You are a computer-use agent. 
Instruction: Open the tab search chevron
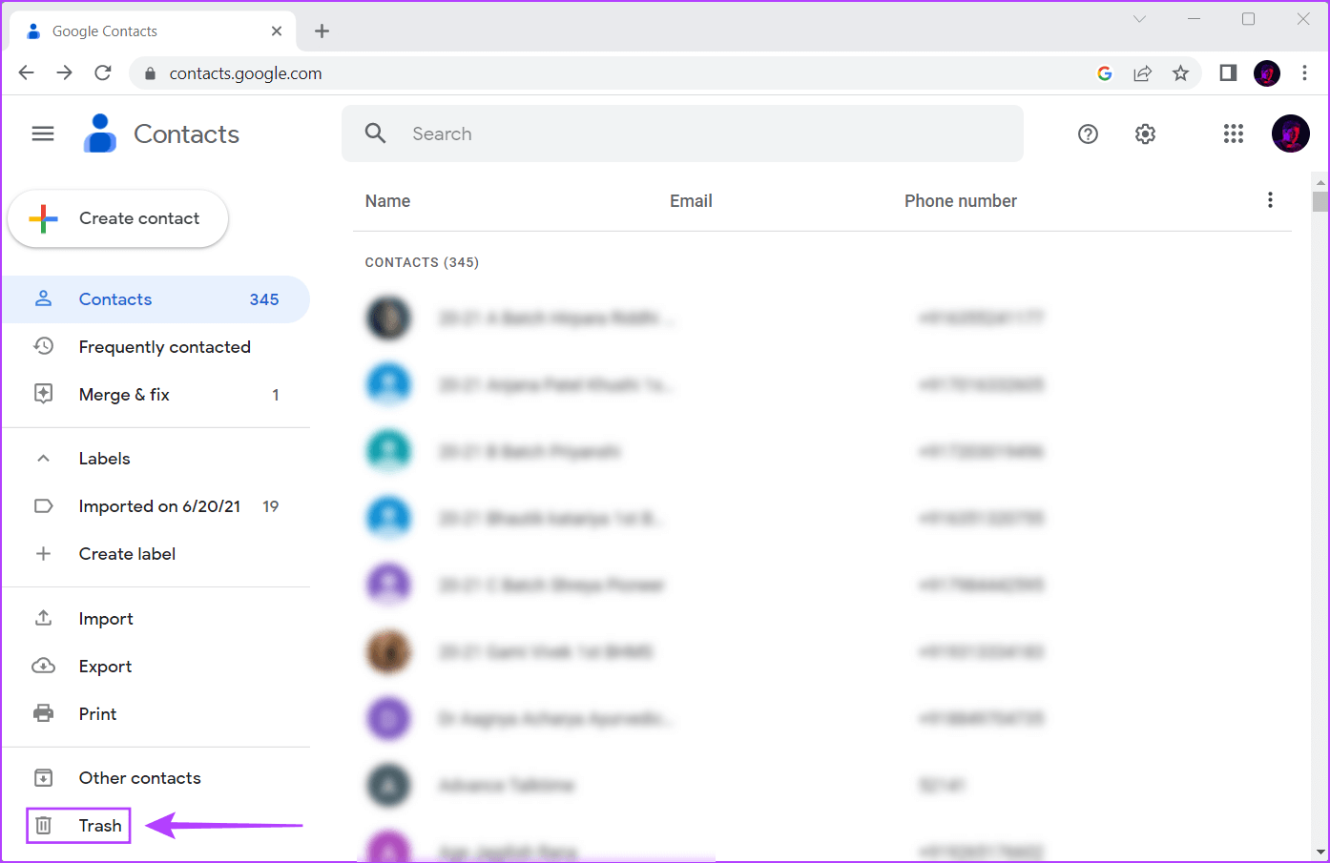click(x=1139, y=19)
